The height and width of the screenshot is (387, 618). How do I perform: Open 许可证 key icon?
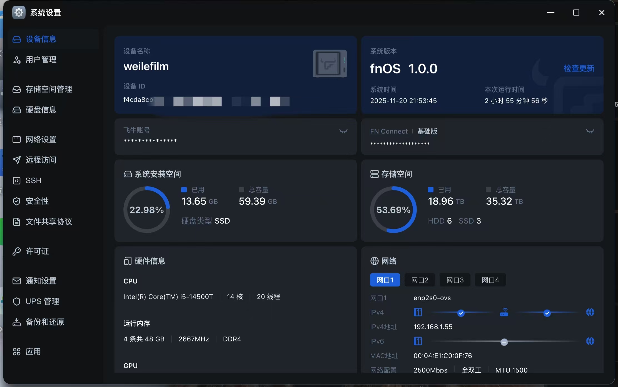17,251
